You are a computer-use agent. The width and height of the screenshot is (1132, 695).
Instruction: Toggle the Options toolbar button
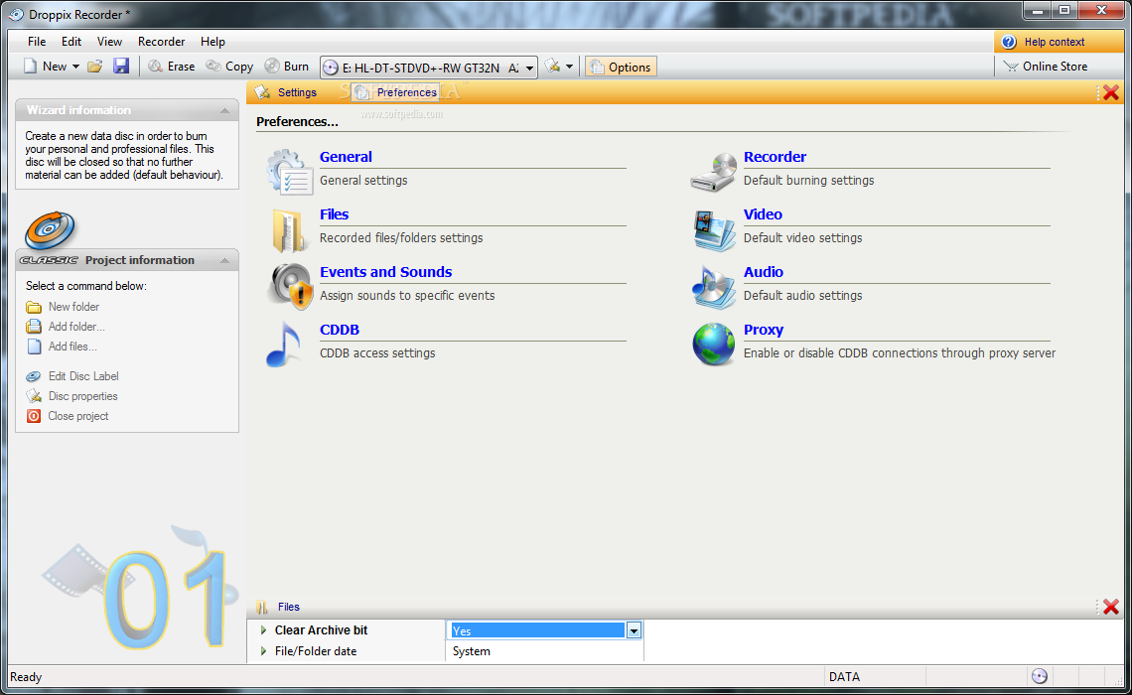point(621,68)
